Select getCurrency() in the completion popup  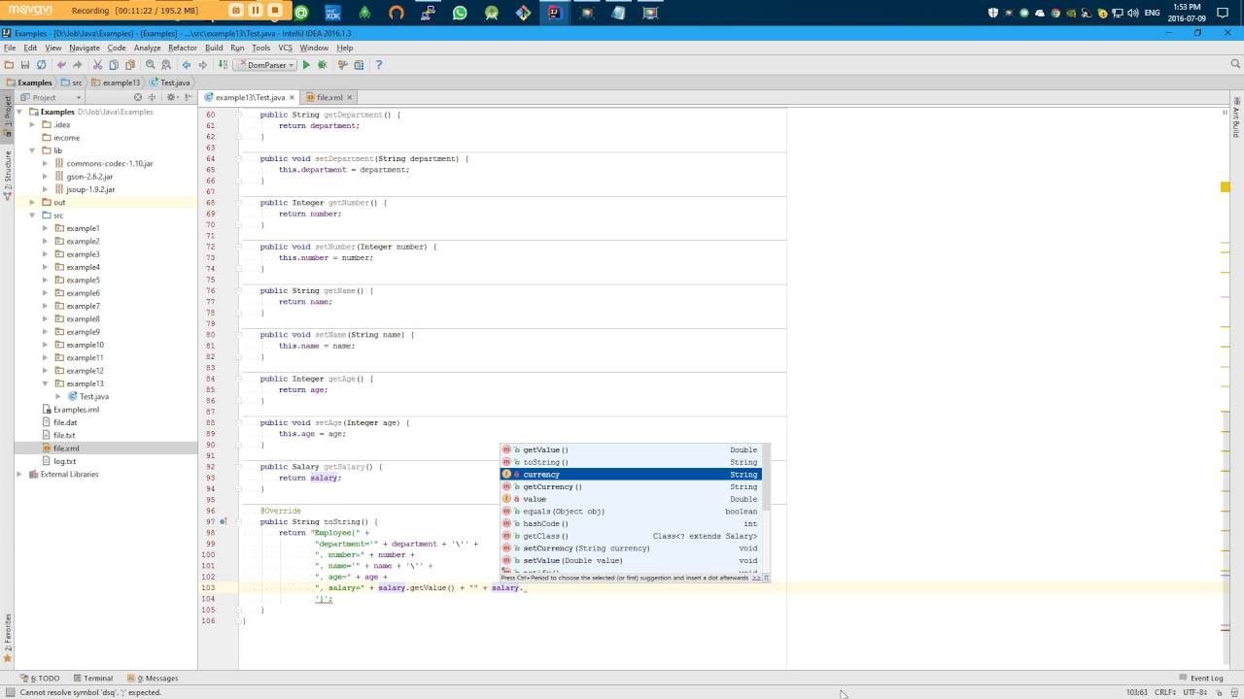coord(552,486)
